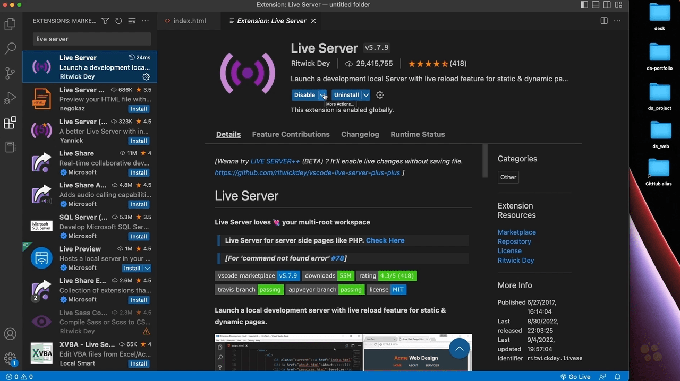This screenshot has height=381, width=680.
Task: Refresh the extensions list
Action: (x=118, y=21)
